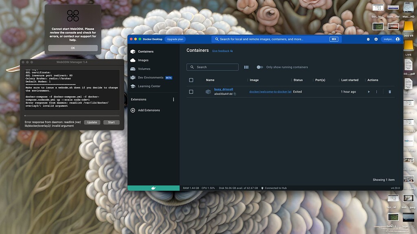The image size is (417, 234).
Task: Click the Docker whale icon in status bar
Action: [154, 188]
